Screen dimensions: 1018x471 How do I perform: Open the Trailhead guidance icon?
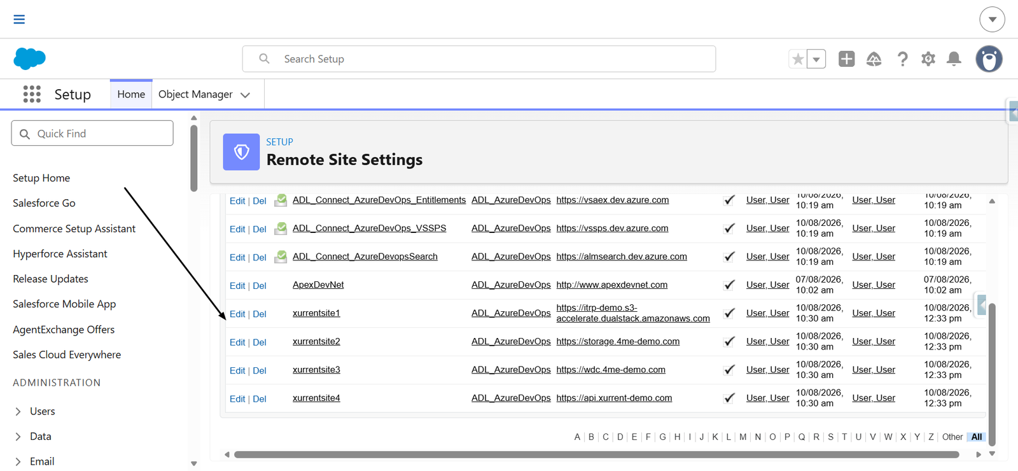click(x=874, y=59)
